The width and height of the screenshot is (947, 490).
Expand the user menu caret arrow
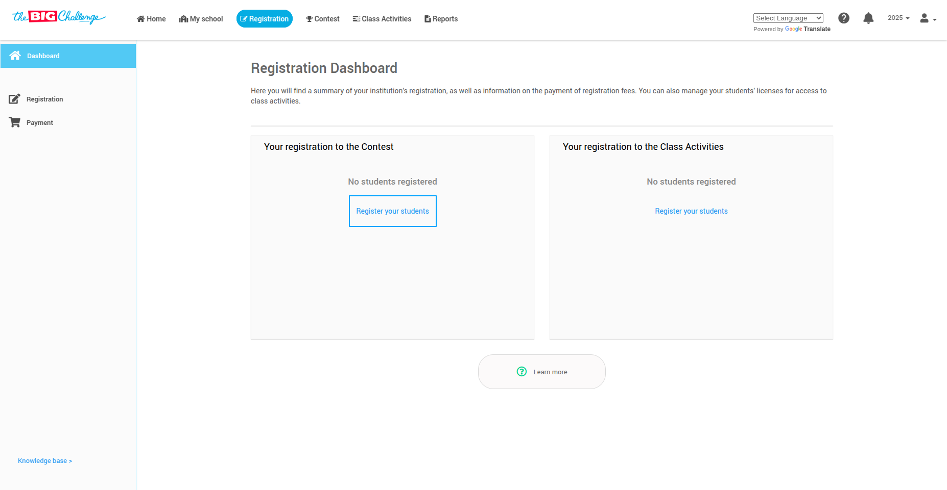[935, 20]
